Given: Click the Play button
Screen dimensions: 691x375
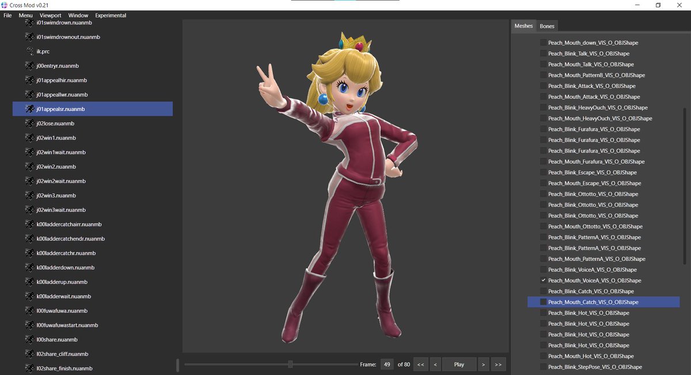Looking at the screenshot, I should coord(459,364).
